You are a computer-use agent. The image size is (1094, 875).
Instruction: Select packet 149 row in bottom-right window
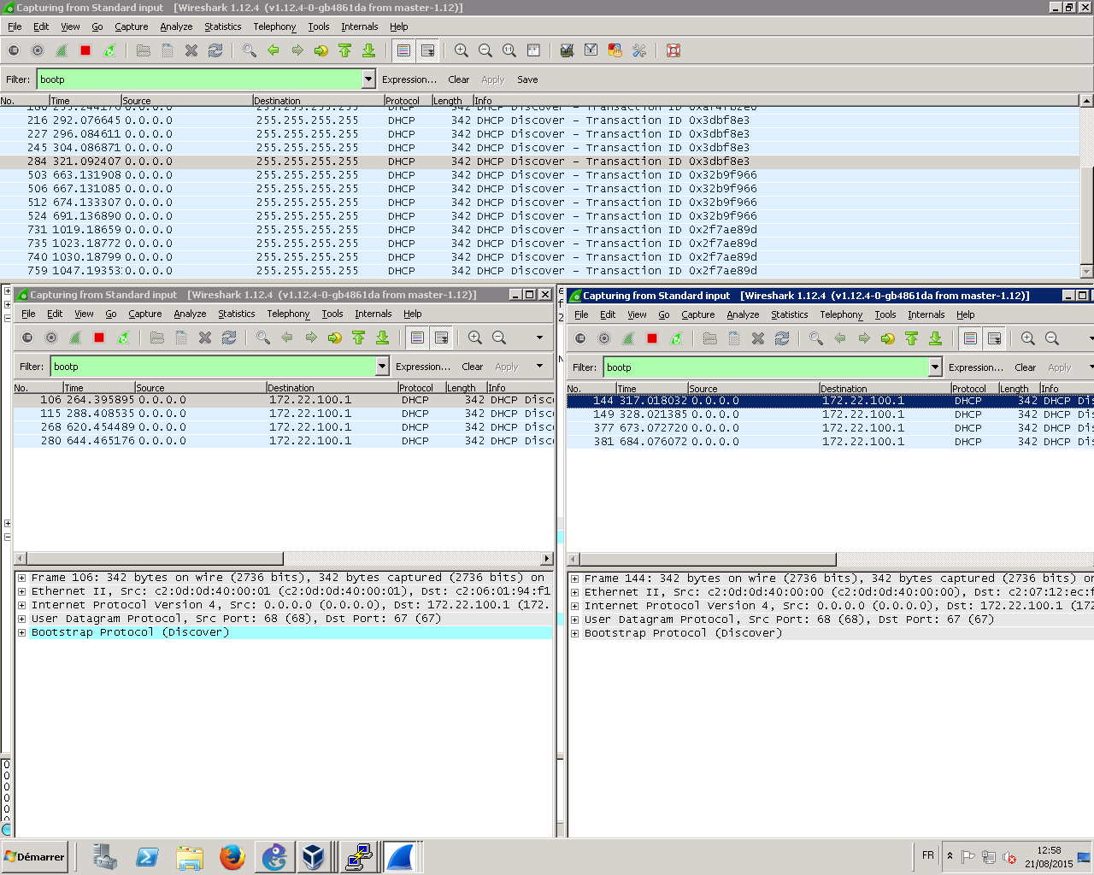(830, 414)
